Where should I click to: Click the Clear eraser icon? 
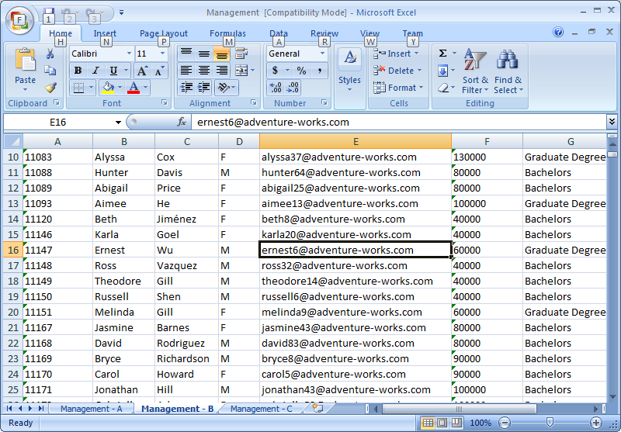[x=443, y=88]
